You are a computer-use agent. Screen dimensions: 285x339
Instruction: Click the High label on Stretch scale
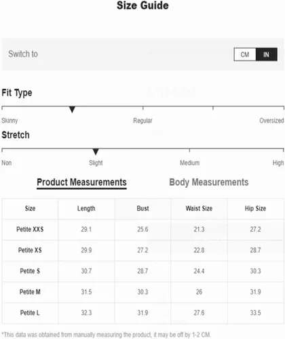[x=278, y=163]
